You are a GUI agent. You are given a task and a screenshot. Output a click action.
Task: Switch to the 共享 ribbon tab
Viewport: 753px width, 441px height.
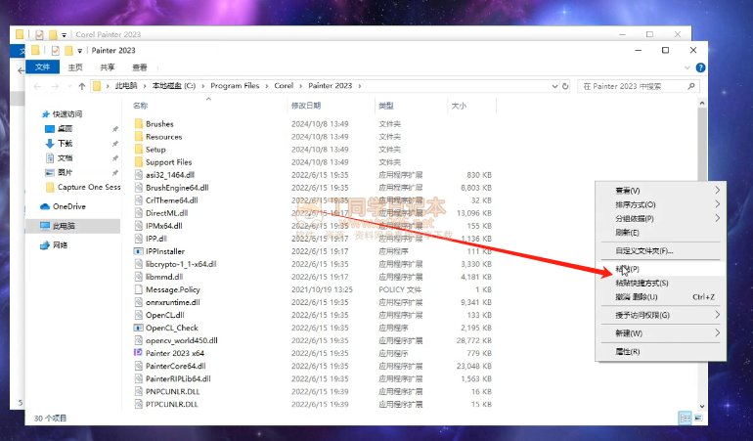[108, 67]
